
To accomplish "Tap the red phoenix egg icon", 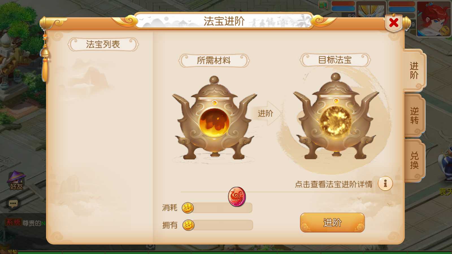I will tap(237, 196).
